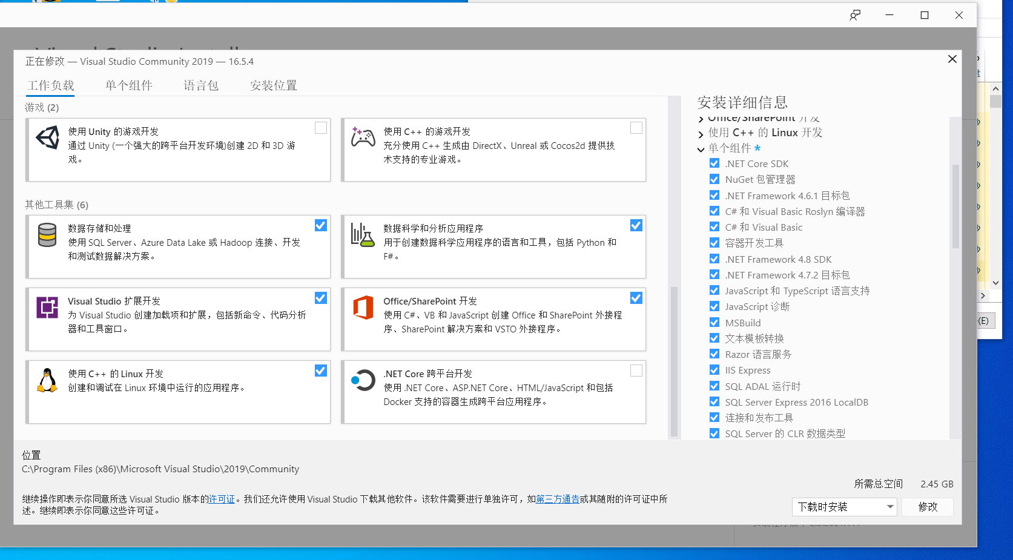Image resolution: width=1013 pixels, height=560 pixels.
Task: Uncheck the Office/SharePoint development workload
Action: click(x=636, y=298)
